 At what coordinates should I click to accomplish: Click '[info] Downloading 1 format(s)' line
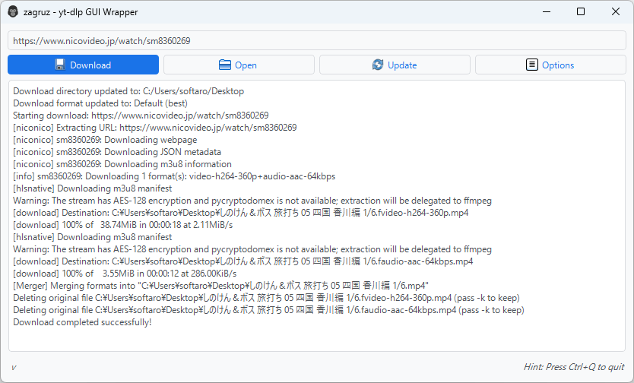coord(174,176)
